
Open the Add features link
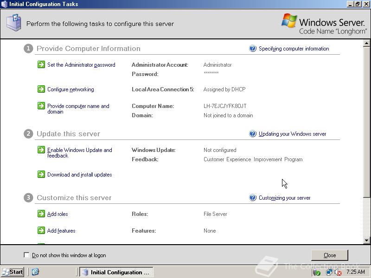(x=61, y=231)
